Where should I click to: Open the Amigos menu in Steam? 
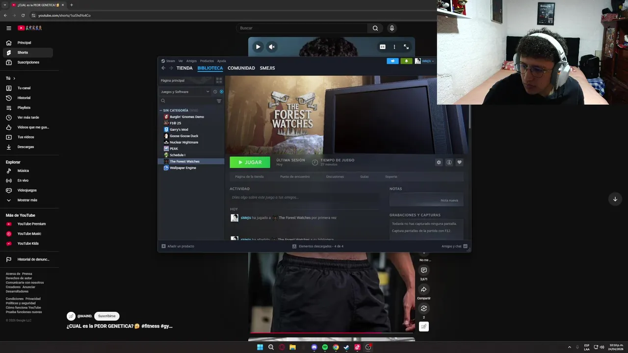pos(191,61)
